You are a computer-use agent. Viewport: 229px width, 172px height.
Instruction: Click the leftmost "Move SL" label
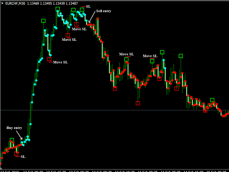coord(60,62)
